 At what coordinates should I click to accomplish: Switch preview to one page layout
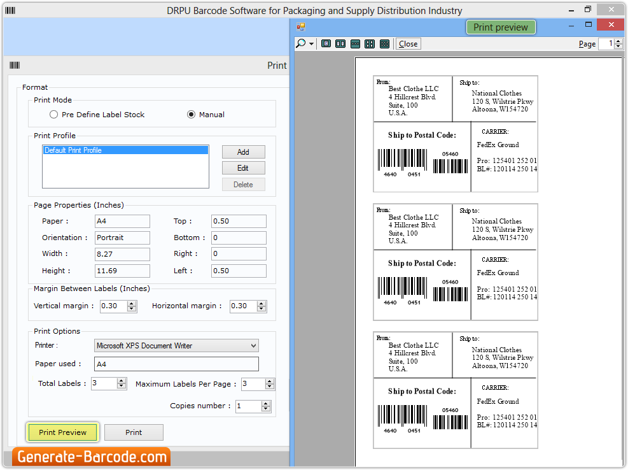tap(326, 44)
